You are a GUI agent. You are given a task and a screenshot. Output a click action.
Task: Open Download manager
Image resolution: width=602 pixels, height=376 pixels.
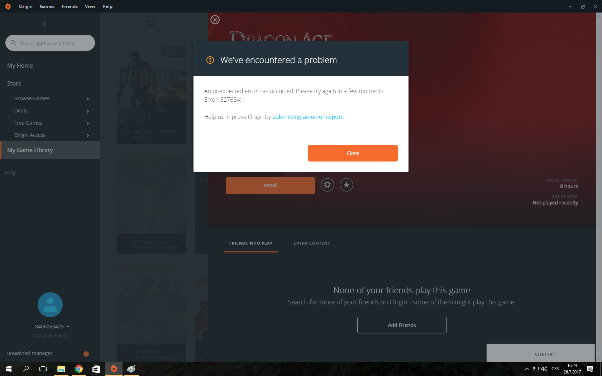tap(29, 353)
